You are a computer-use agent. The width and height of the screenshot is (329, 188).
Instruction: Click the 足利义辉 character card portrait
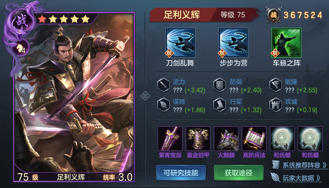tap(74, 97)
